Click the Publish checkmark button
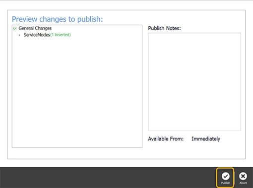 [x=225, y=178]
